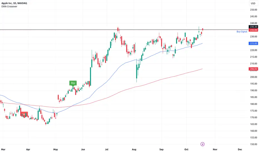Click the Jul label on time axis
Viewport: 259px width, 152px height.
click(107, 149)
